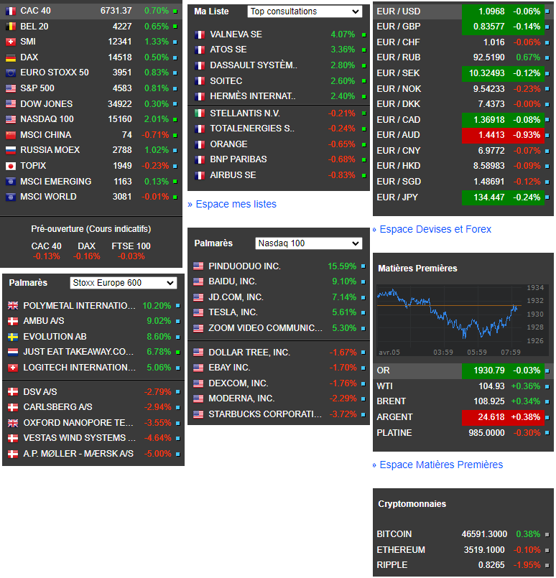Click the globe icon beside MSCI WORLD

pos(11,197)
